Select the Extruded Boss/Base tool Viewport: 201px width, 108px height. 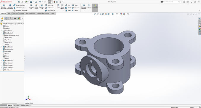[x=4, y=7]
